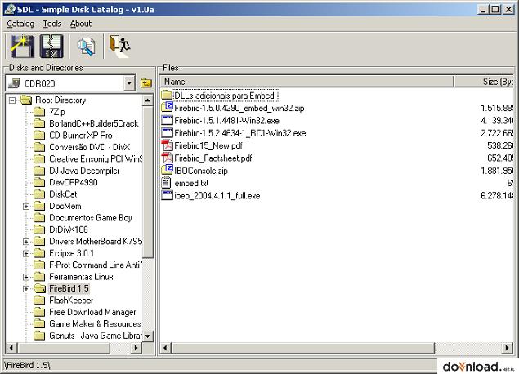The height and width of the screenshot is (374, 519).
Task: Expand the FireBird 1.5 node
Action: [26, 289]
